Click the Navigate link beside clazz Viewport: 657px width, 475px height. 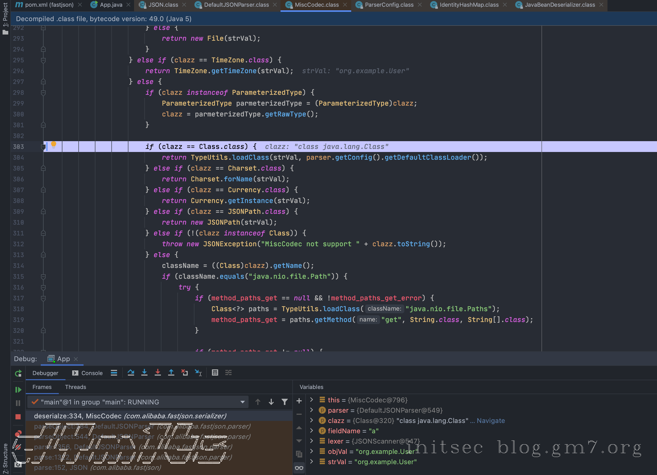point(491,421)
